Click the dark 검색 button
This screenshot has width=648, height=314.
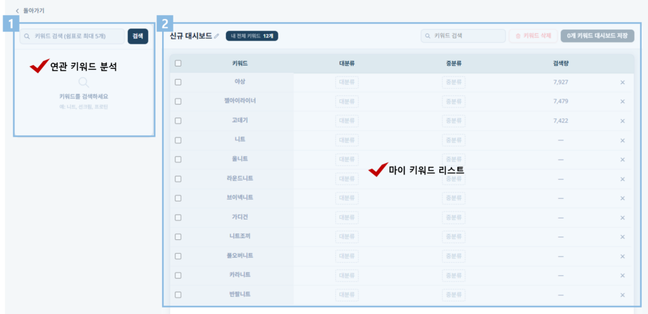[138, 36]
